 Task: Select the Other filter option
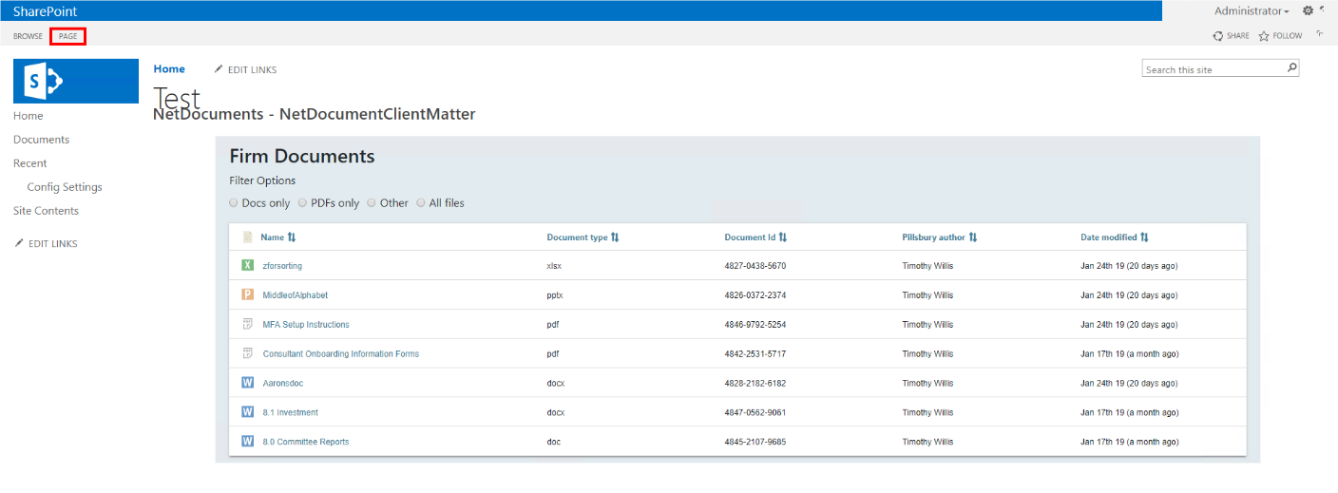click(372, 202)
